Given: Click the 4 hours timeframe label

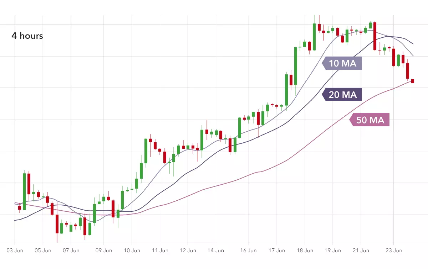Looking at the screenshot, I should point(27,36).
